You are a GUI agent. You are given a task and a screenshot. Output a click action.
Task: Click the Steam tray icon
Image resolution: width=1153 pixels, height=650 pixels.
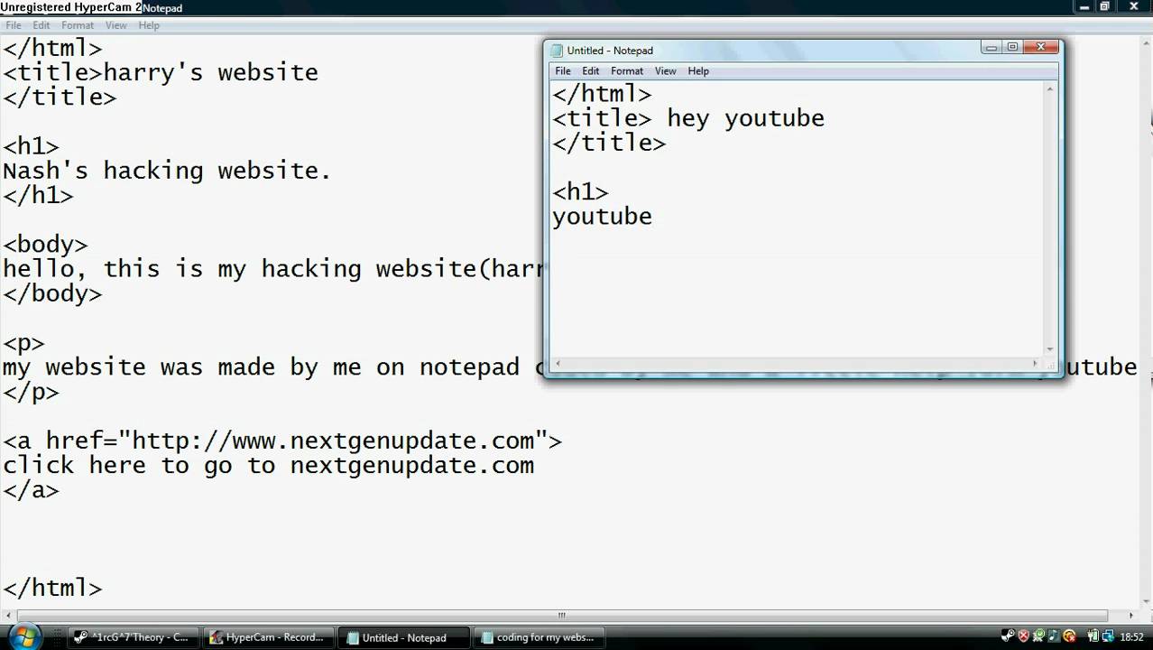point(1008,636)
